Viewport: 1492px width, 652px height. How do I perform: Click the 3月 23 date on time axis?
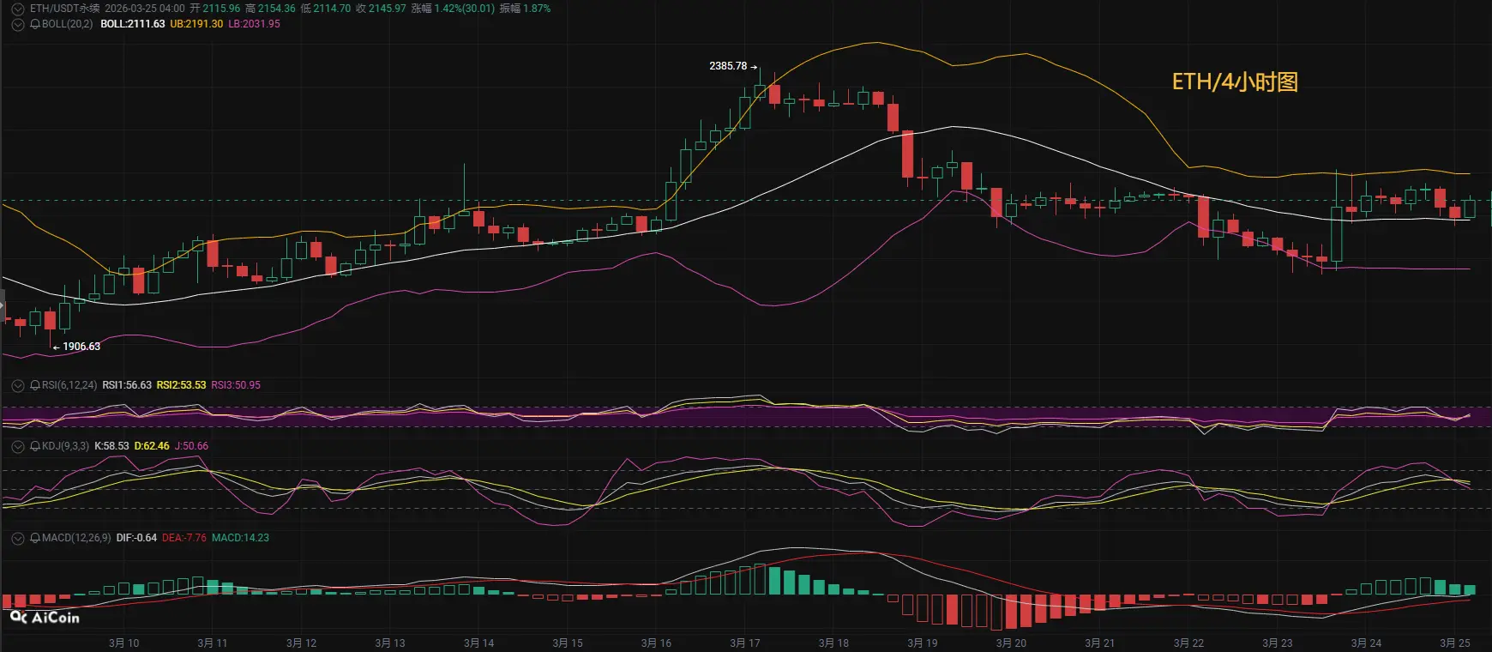coord(1278,643)
